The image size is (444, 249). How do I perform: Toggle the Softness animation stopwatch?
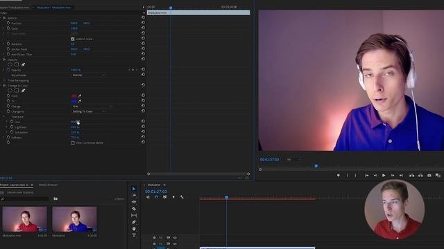click(x=8, y=137)
